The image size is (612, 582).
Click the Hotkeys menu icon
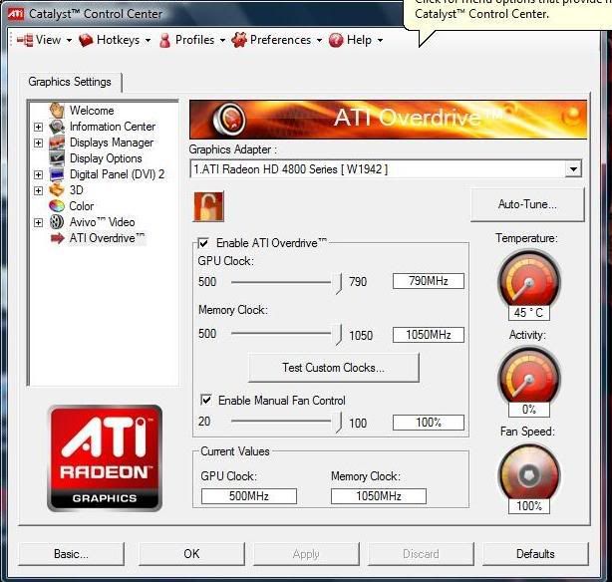coord(86,40)
